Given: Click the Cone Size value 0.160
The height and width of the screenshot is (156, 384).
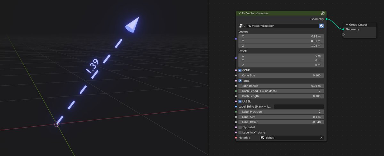Looking at the screenshot, I should click(x=281, y=75).
